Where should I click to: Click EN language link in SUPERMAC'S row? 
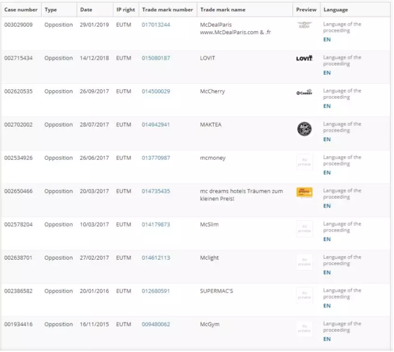(x=327, y=306)
